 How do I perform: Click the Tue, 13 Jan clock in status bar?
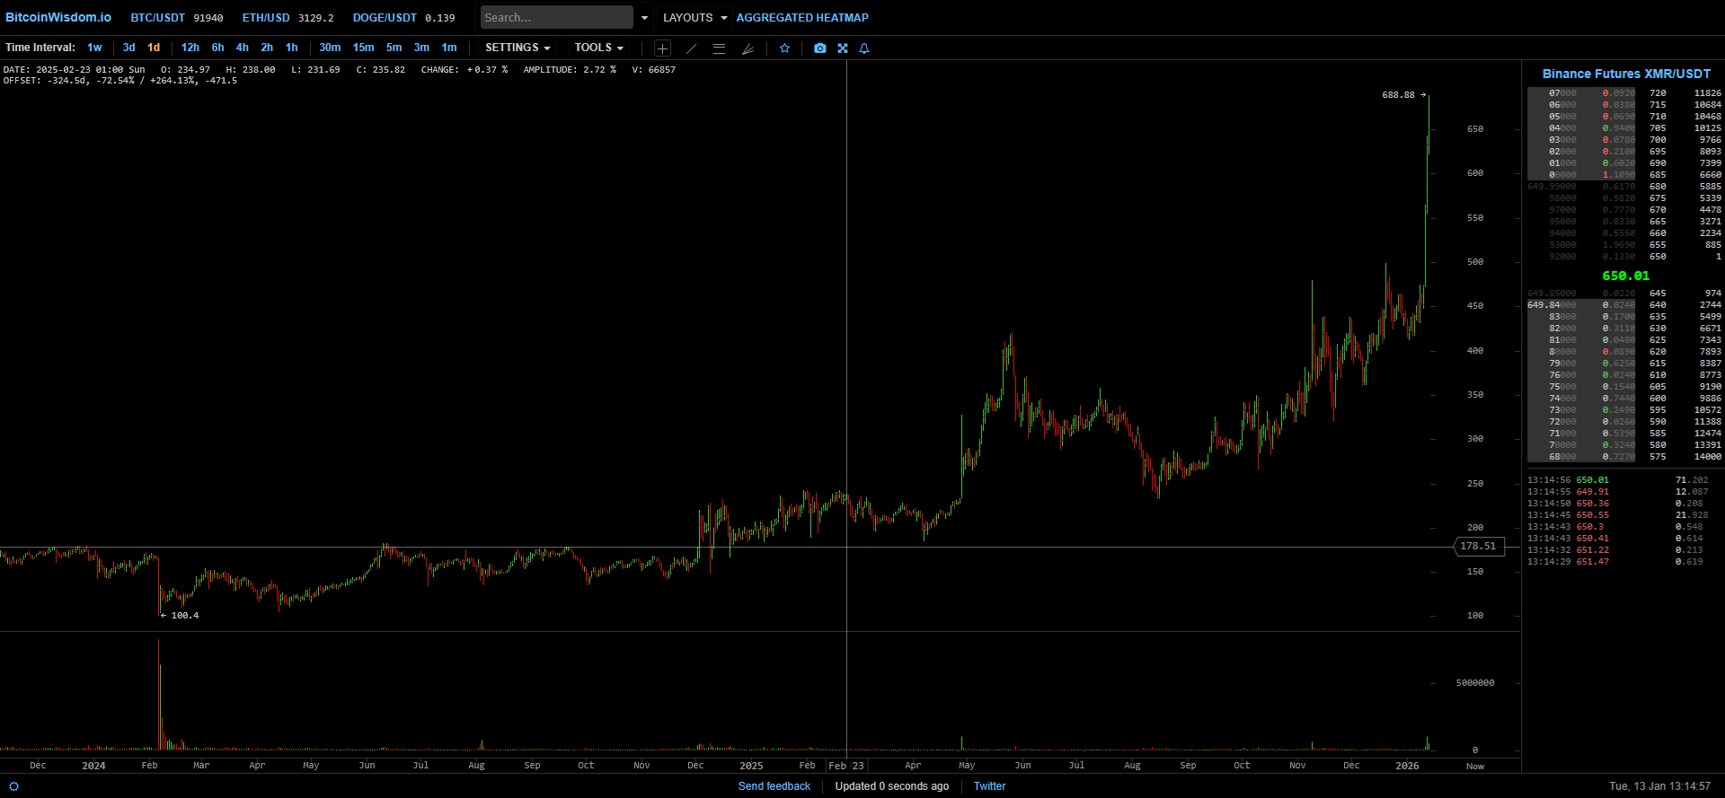tap(1659, 786)
